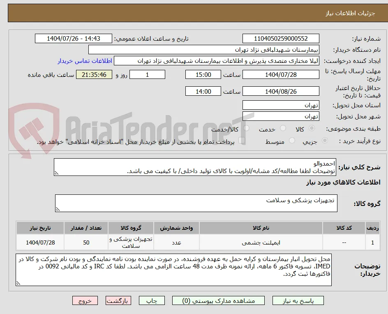Click the ایمپلنت چشمی item name cell

tap(261, 242)
